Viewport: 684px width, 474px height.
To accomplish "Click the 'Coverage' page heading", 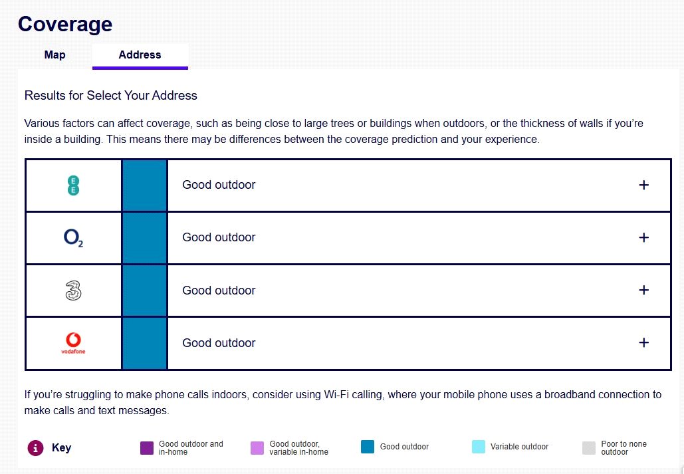I will pos(65,24).
